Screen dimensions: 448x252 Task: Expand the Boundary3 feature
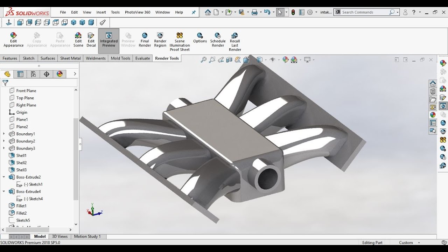(x=4, y=148)
